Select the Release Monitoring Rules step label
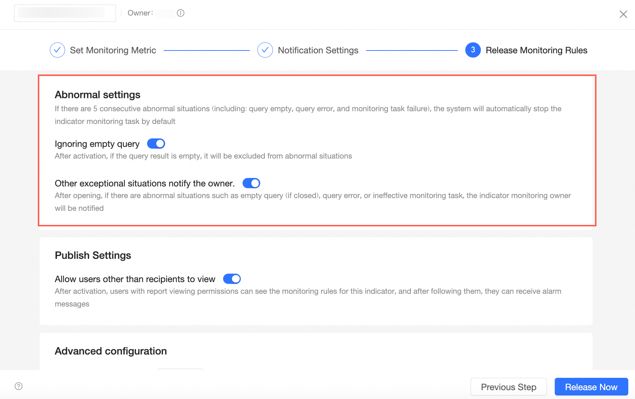635x399 pixels. tap(536, 50)
